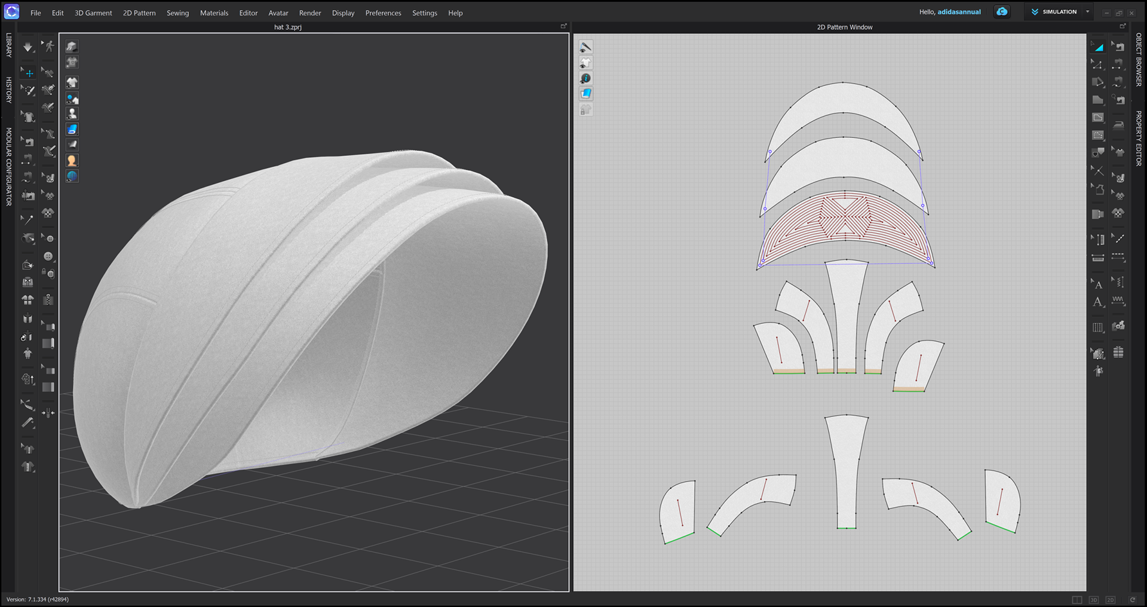Viewport: 1147px width, 607px height.
Task: Select the Sewing machine tool in the left toolbar
Action: 27,142
